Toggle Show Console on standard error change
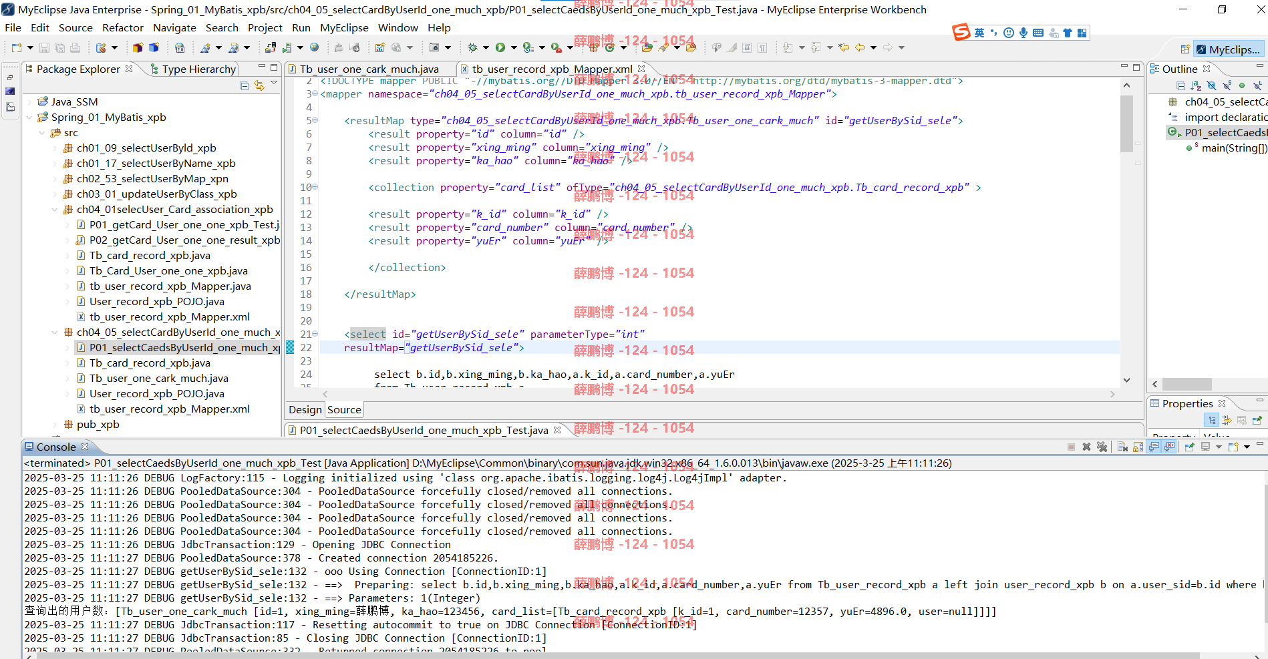The height and width of the screenshot is (659, 1268). click(x=1169, y=447)
